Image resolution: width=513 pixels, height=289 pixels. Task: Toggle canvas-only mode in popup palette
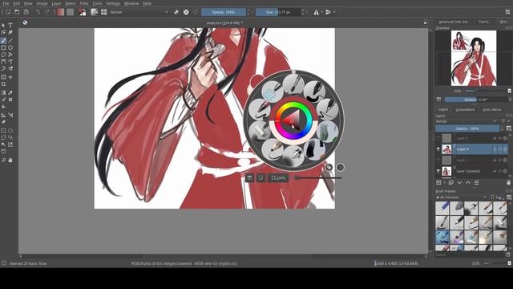pyautogui.click(x=261, y=178)
